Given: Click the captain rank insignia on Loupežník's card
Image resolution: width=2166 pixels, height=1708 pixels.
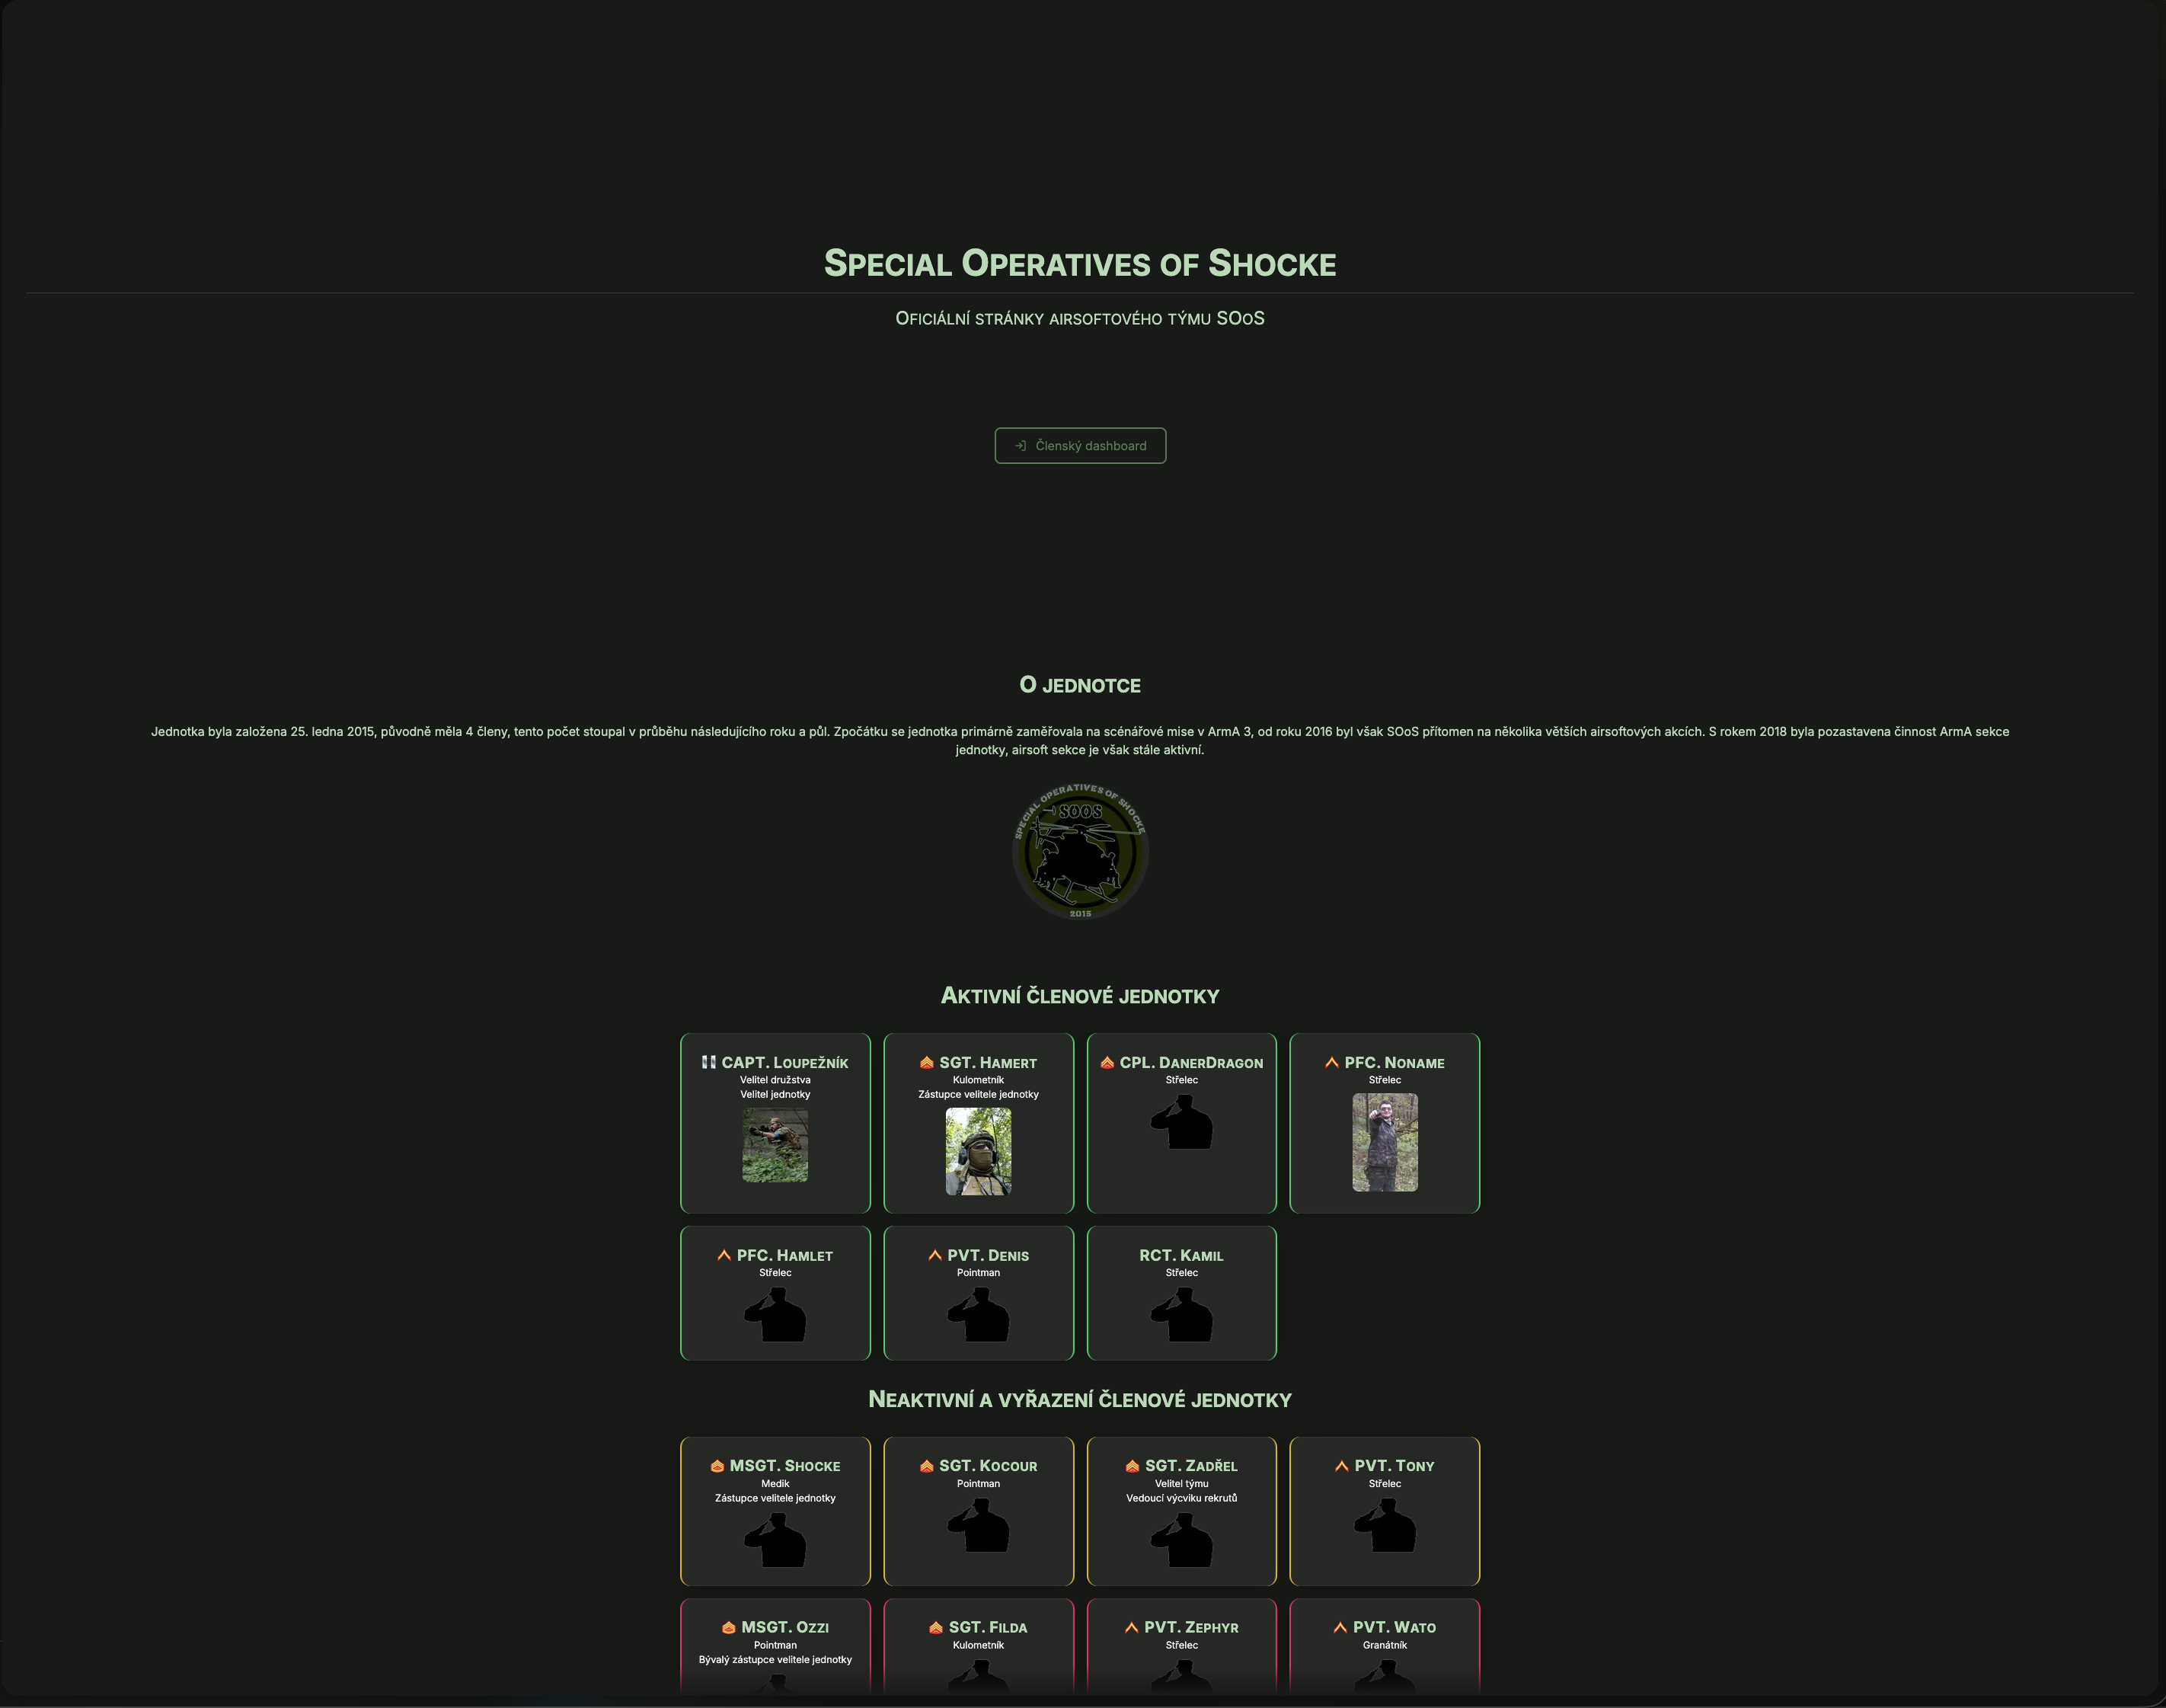Looking at the screenshot, I should point(710,1062).
